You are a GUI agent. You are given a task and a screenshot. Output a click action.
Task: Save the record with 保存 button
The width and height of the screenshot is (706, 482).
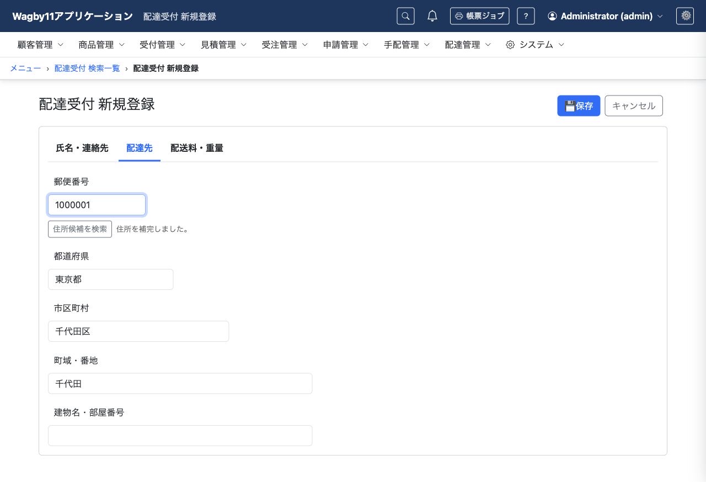tap(579, 106)
